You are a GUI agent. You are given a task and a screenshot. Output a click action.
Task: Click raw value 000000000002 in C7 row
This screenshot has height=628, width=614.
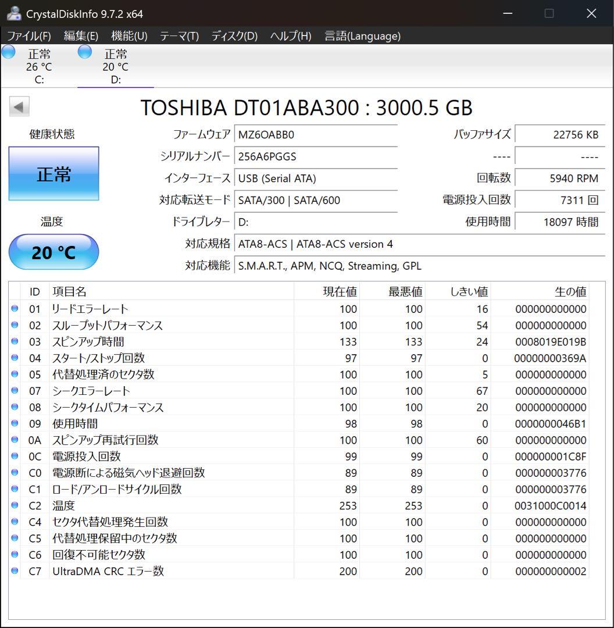pos(551,572)
